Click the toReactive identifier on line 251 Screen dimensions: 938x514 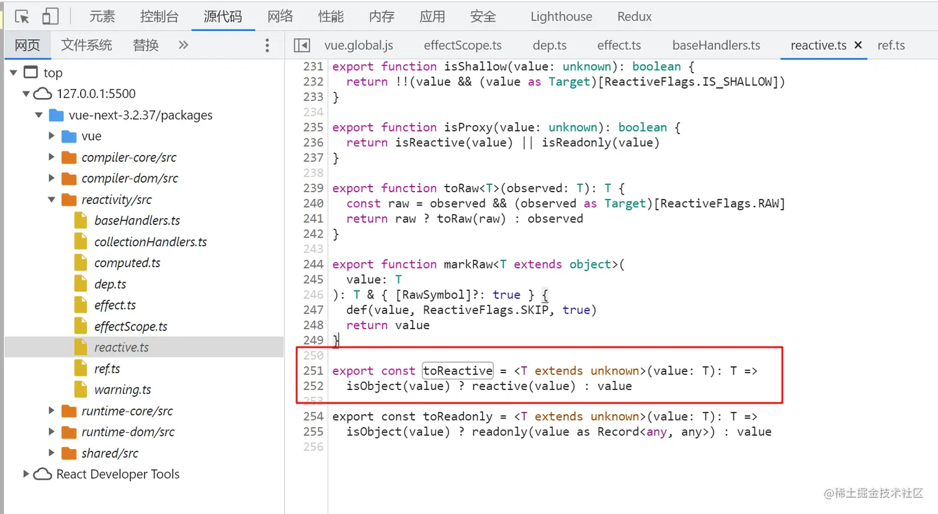point(457,371)
